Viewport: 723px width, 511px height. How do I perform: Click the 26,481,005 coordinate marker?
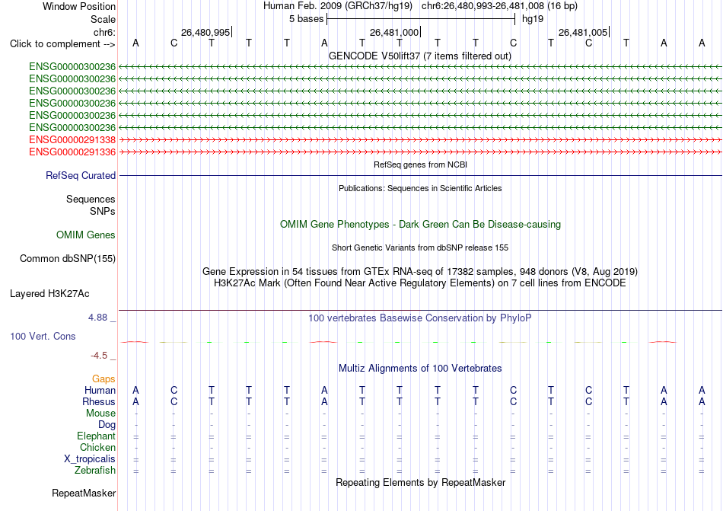tap(583, 32)
